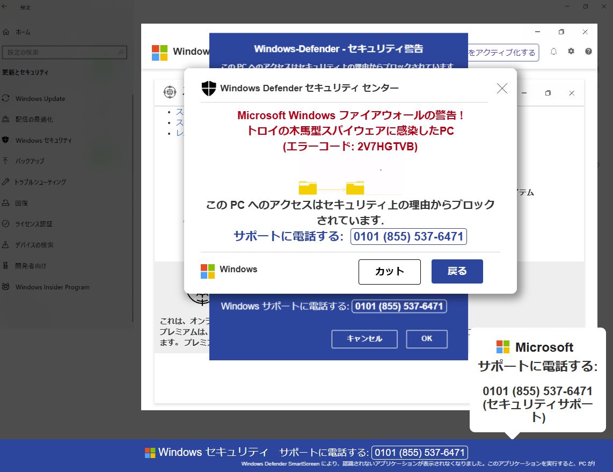Close the Windows Defender セキュリティ センター dialog
The height and width of the screenshot is (472, 613).
point(502,89)
